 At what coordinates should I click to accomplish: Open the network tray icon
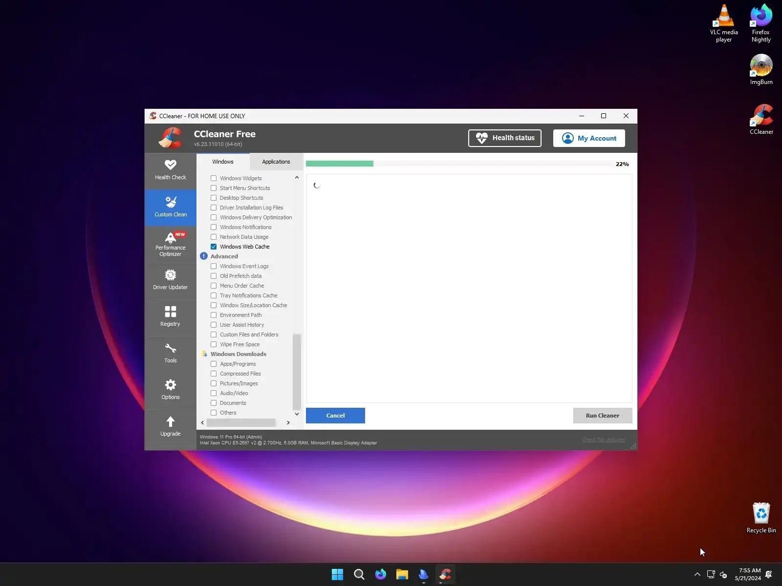[x=711, y=574]
